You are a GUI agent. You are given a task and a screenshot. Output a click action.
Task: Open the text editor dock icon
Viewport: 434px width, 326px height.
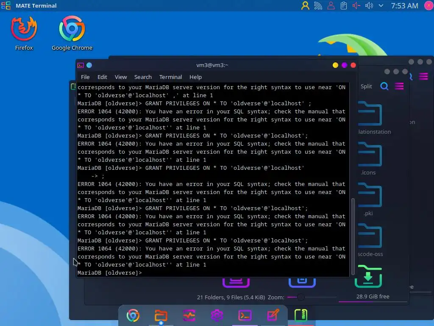point(273,315)
